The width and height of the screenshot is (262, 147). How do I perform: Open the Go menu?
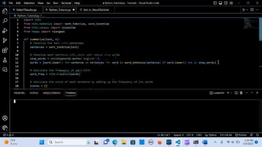click(x=48, y=3)
